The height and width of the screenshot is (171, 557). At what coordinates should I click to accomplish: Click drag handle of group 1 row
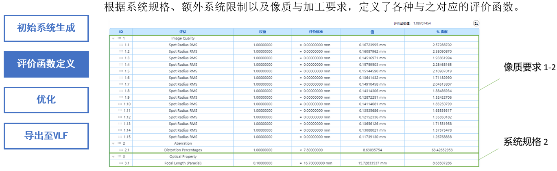pos(119,38)
